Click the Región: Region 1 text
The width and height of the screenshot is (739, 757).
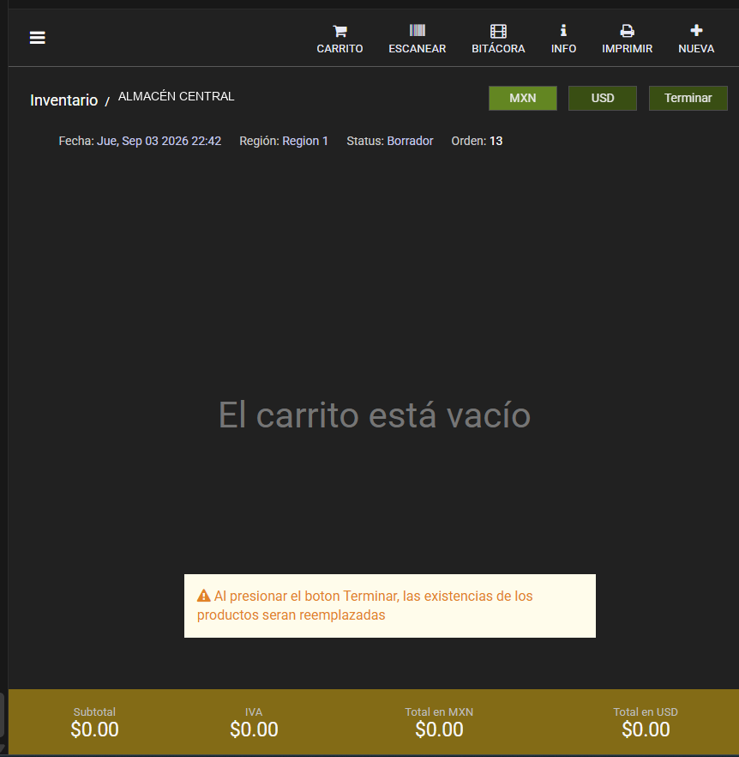tap(284, 141)
